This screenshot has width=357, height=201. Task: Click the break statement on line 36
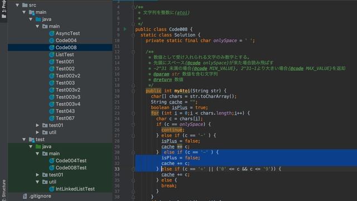(168, 186)
